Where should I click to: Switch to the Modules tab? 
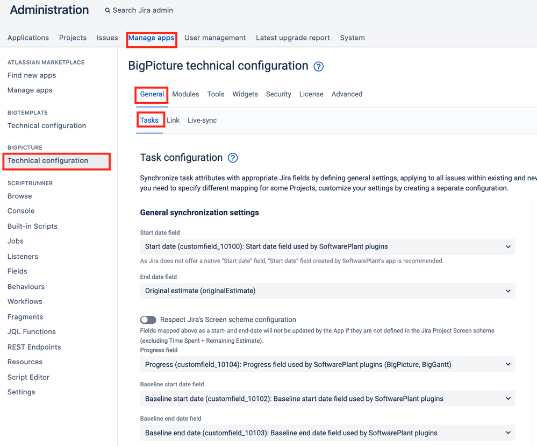[x=185, y=94]
